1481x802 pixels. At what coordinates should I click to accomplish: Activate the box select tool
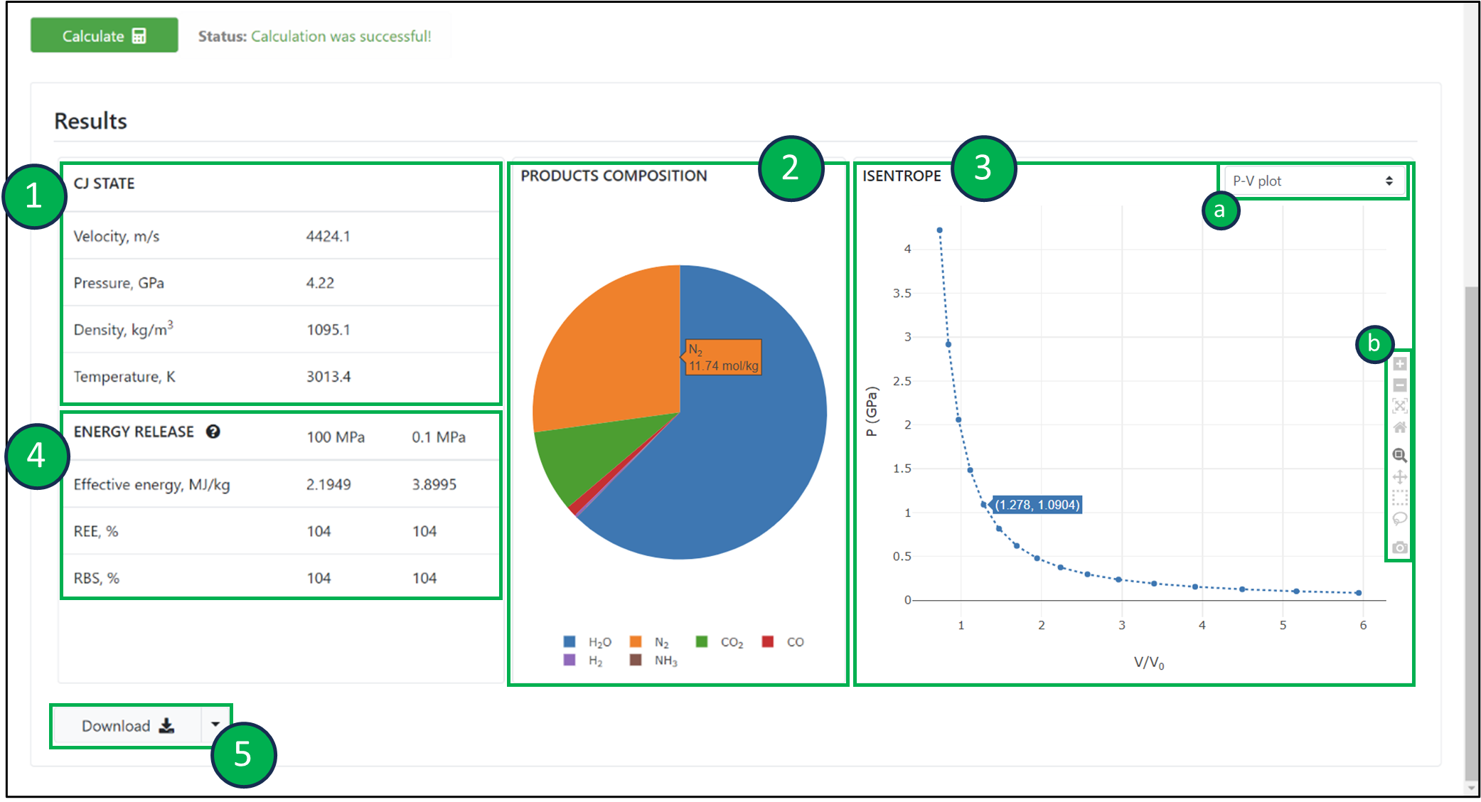coord(1399,498)
